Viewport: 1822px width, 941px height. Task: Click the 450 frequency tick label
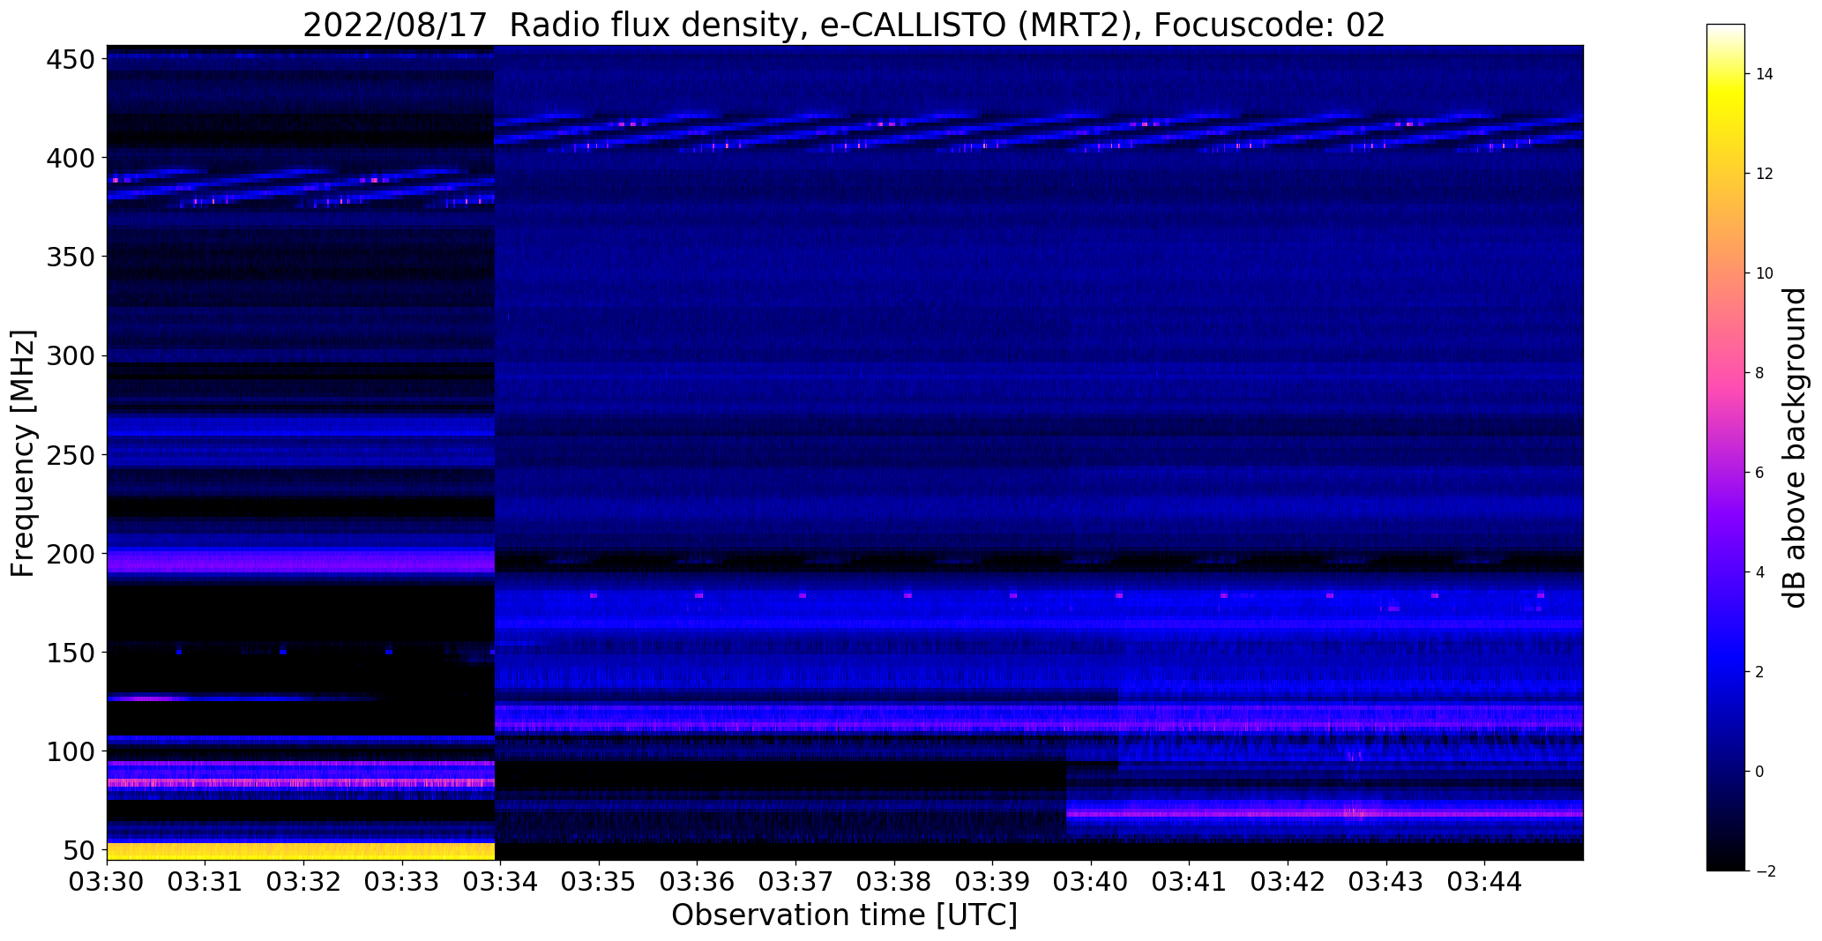coord(70,60)
